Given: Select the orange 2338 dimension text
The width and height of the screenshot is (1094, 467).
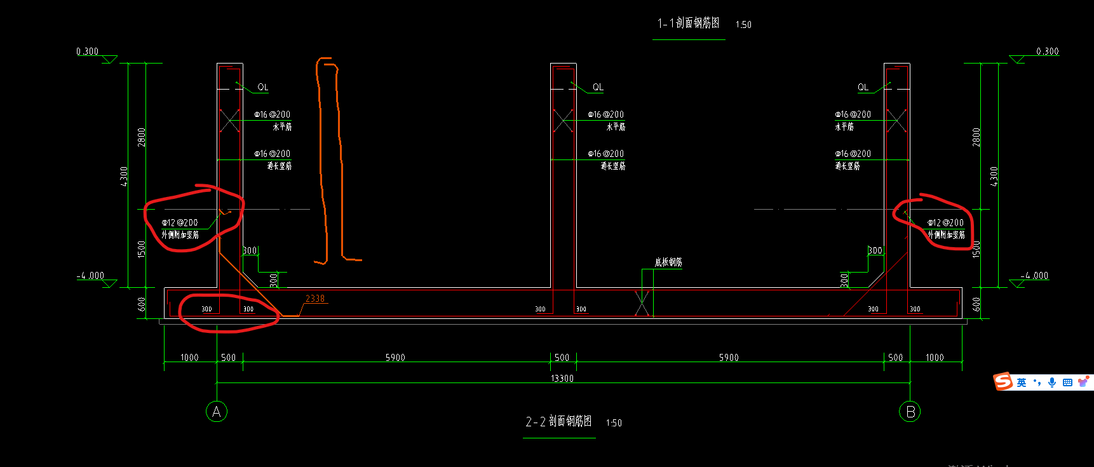Looking at the screenshot, I should pos(315,299).
